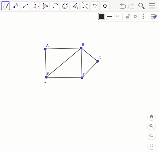This screenshot has width=159, height=153.
Task: Undo the last action
Action: tap(123, 6)
